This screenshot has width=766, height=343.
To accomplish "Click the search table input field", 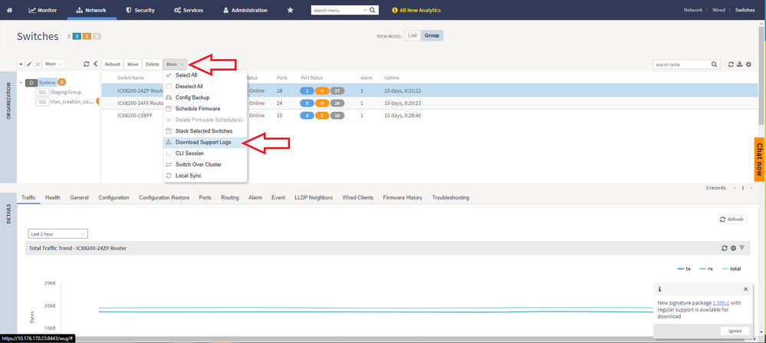I will tap(681, 64).
